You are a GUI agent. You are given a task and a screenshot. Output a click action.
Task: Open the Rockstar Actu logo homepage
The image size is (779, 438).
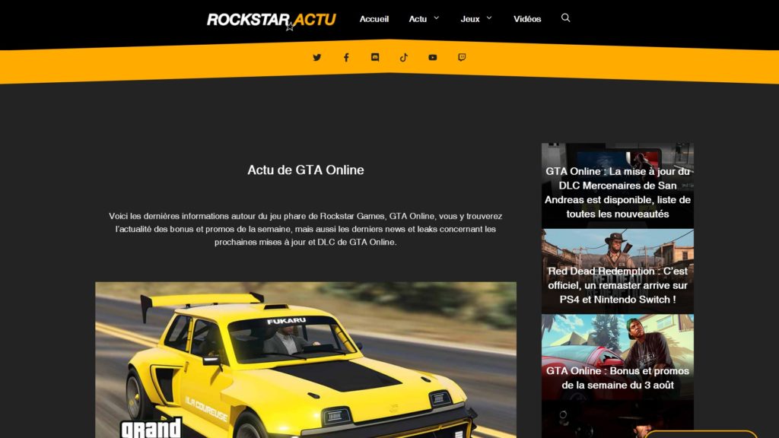point(272,20)
